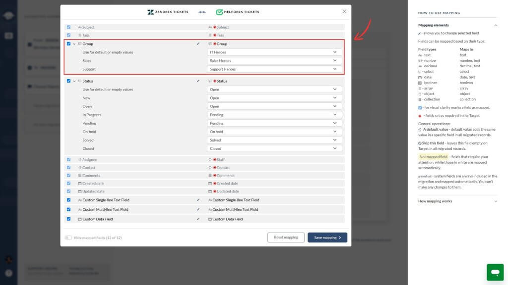Image resolution: width=508 pixels, height=285 pixels.
Task: Close the mapping dialog
Action: 344,11
